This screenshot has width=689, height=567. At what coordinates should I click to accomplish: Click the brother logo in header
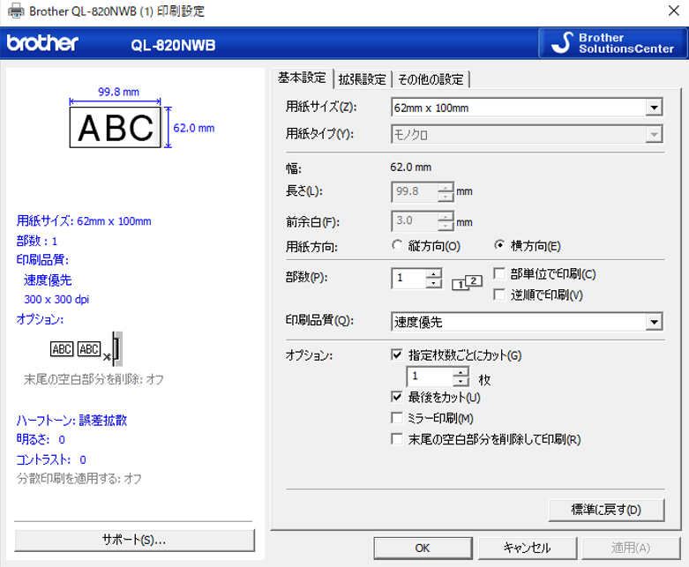42,43
